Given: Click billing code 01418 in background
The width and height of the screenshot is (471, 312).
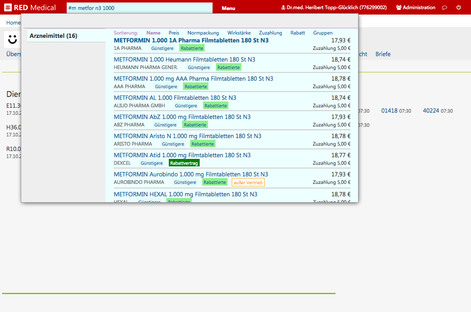Looking at the screenshot, I should 389,111.
